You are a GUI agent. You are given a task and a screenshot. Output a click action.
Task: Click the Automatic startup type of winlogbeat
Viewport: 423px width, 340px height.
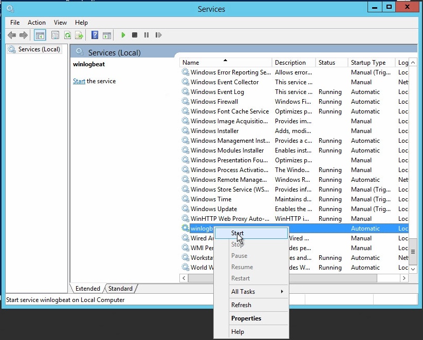365,229
